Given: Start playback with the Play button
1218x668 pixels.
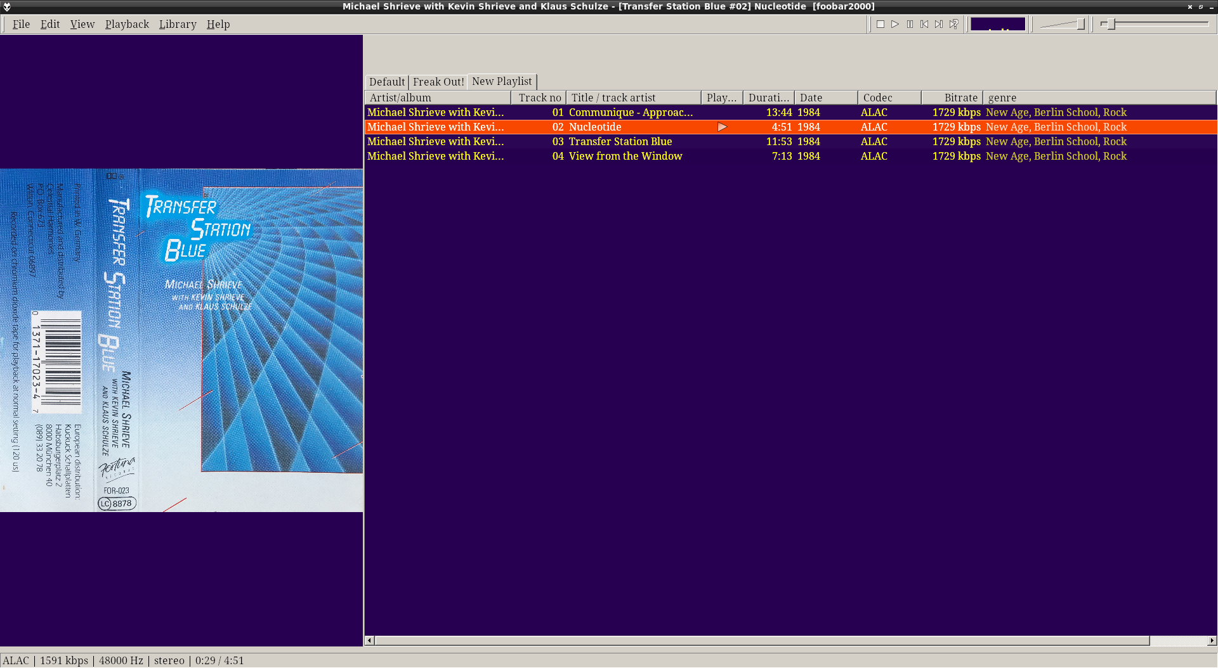Looking at the screenshot, I should pos(895,24).
